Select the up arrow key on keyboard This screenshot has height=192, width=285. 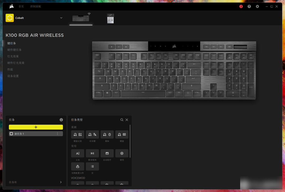click(x=213, y=86)
